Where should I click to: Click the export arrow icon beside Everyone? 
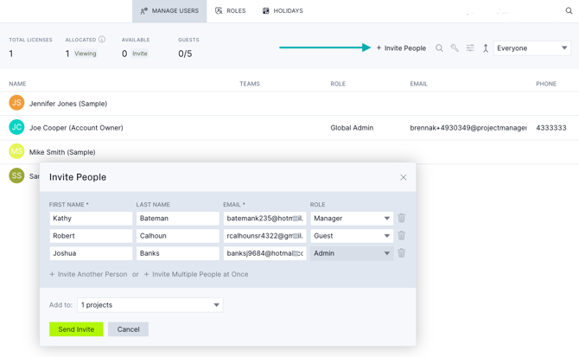point(486,48)
